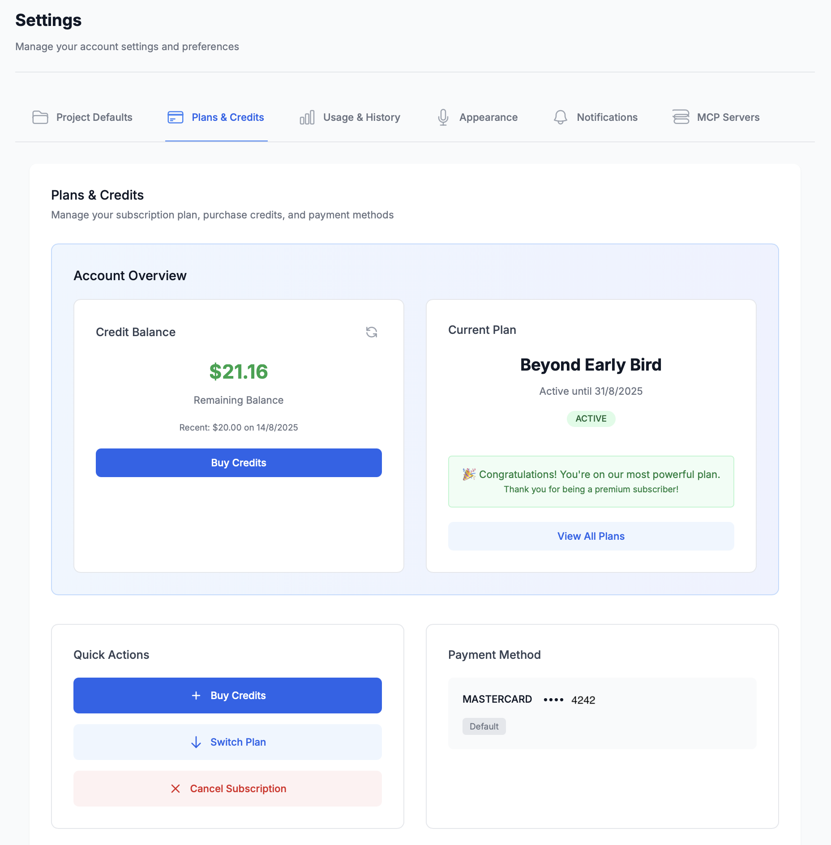Click the plus icon in Buy Credits action

point(196,695)
